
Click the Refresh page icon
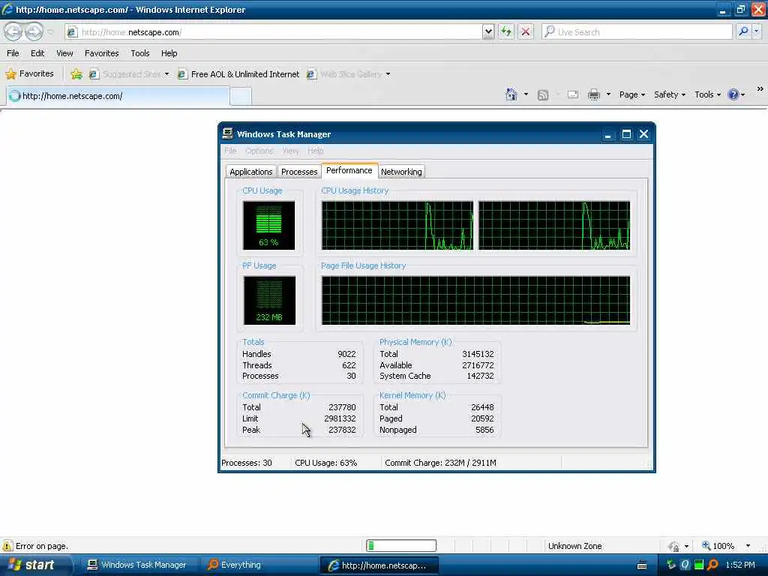(x=506, y=31)
